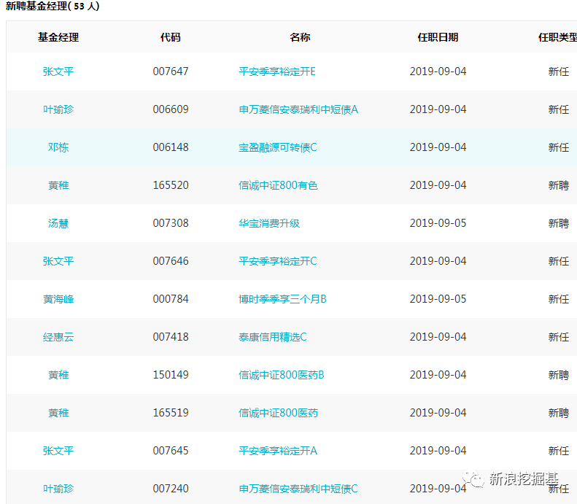Image resolution: width=577 pixels, height=504 pixels.
Task: Open fund 信诚中证800医药B
Action: tap(281, 374)
